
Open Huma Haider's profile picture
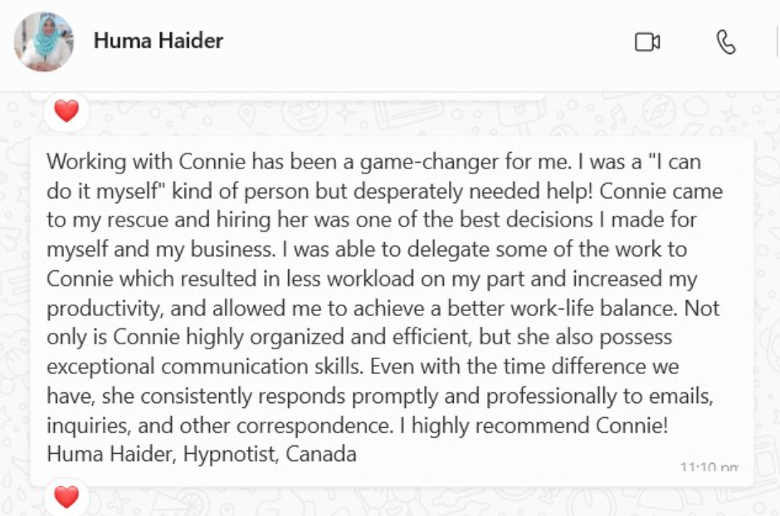coord(44,41)
